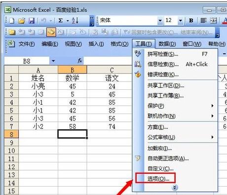Expand the 联机协作(N) submenu
Image resolution: width=227 pixels, height=195 pixels.
click(x=212, y=116)
